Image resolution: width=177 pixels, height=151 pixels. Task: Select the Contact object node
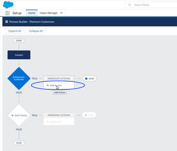[x=19, y=55]
